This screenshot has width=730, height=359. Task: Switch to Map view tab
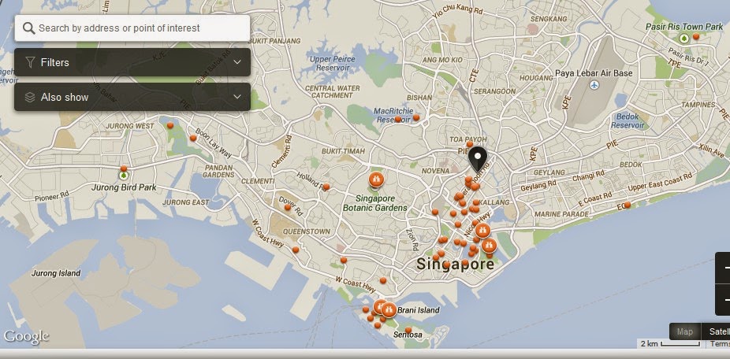[x=685, y=331]
